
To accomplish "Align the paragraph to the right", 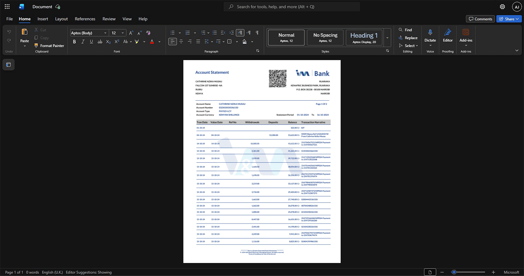I will pyautogui.click(x=189, y=41).
